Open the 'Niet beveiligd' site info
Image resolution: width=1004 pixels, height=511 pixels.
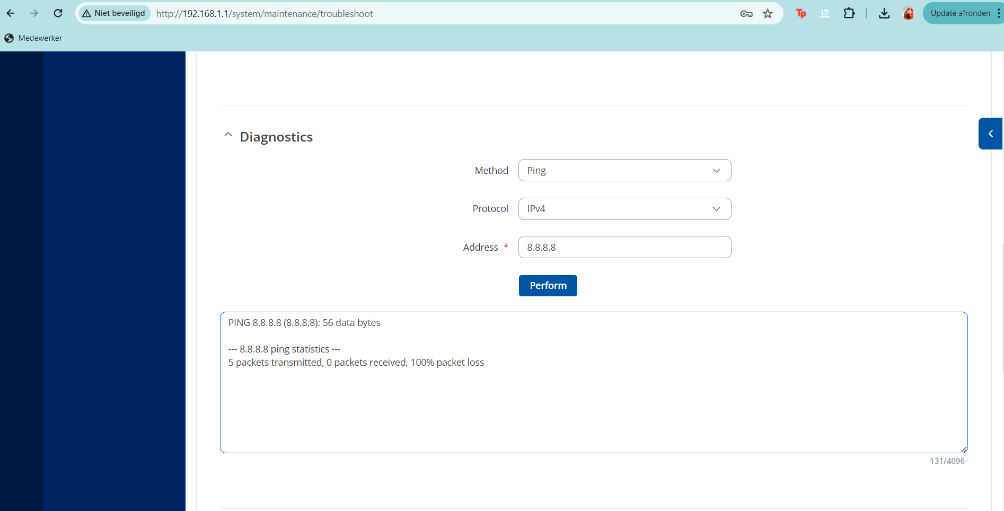(x=114, y=13)
